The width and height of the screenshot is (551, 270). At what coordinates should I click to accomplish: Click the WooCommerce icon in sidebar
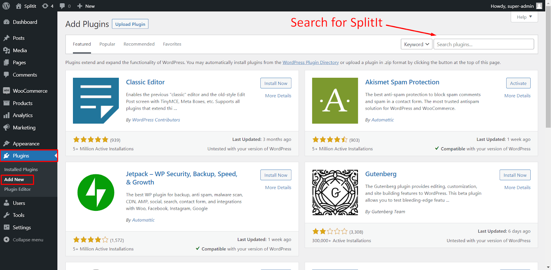click(x=6, y=91)
